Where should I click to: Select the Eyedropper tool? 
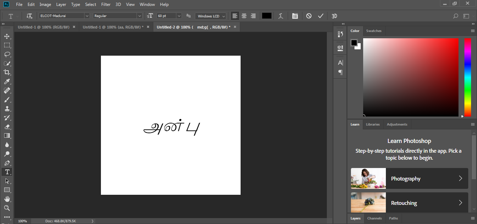point(7,81)
